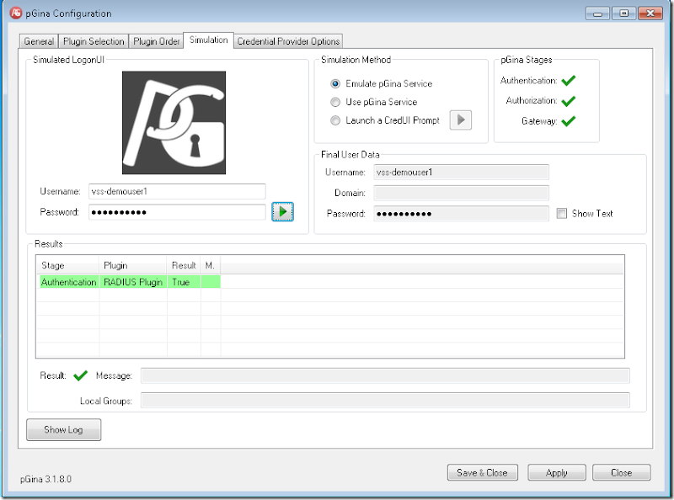The height and width of the screenshot is (500, 674).
Task: Click the Apply button
Action: (x=557, y=472)
